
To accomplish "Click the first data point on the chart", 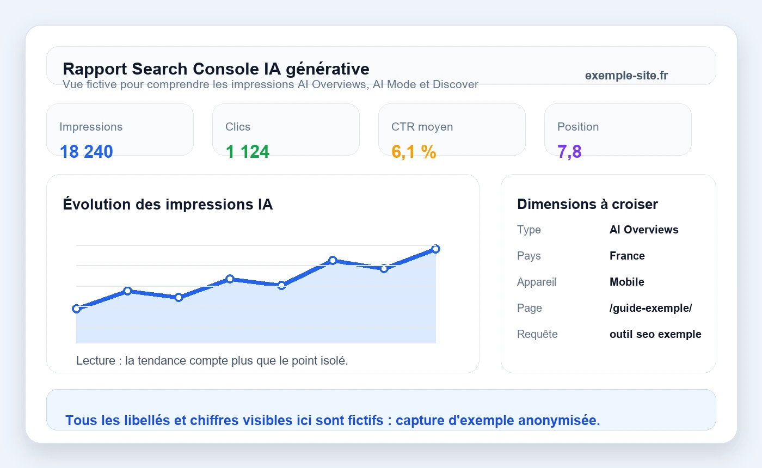I will [x=76, y=309].
